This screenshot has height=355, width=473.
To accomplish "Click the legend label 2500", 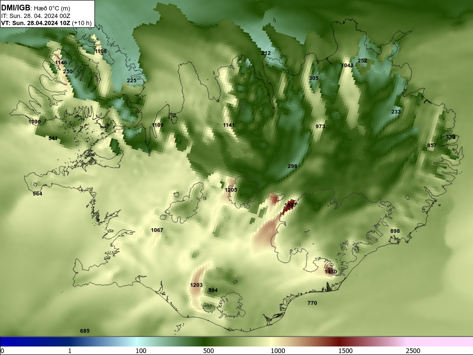I will tap(413, 351).
